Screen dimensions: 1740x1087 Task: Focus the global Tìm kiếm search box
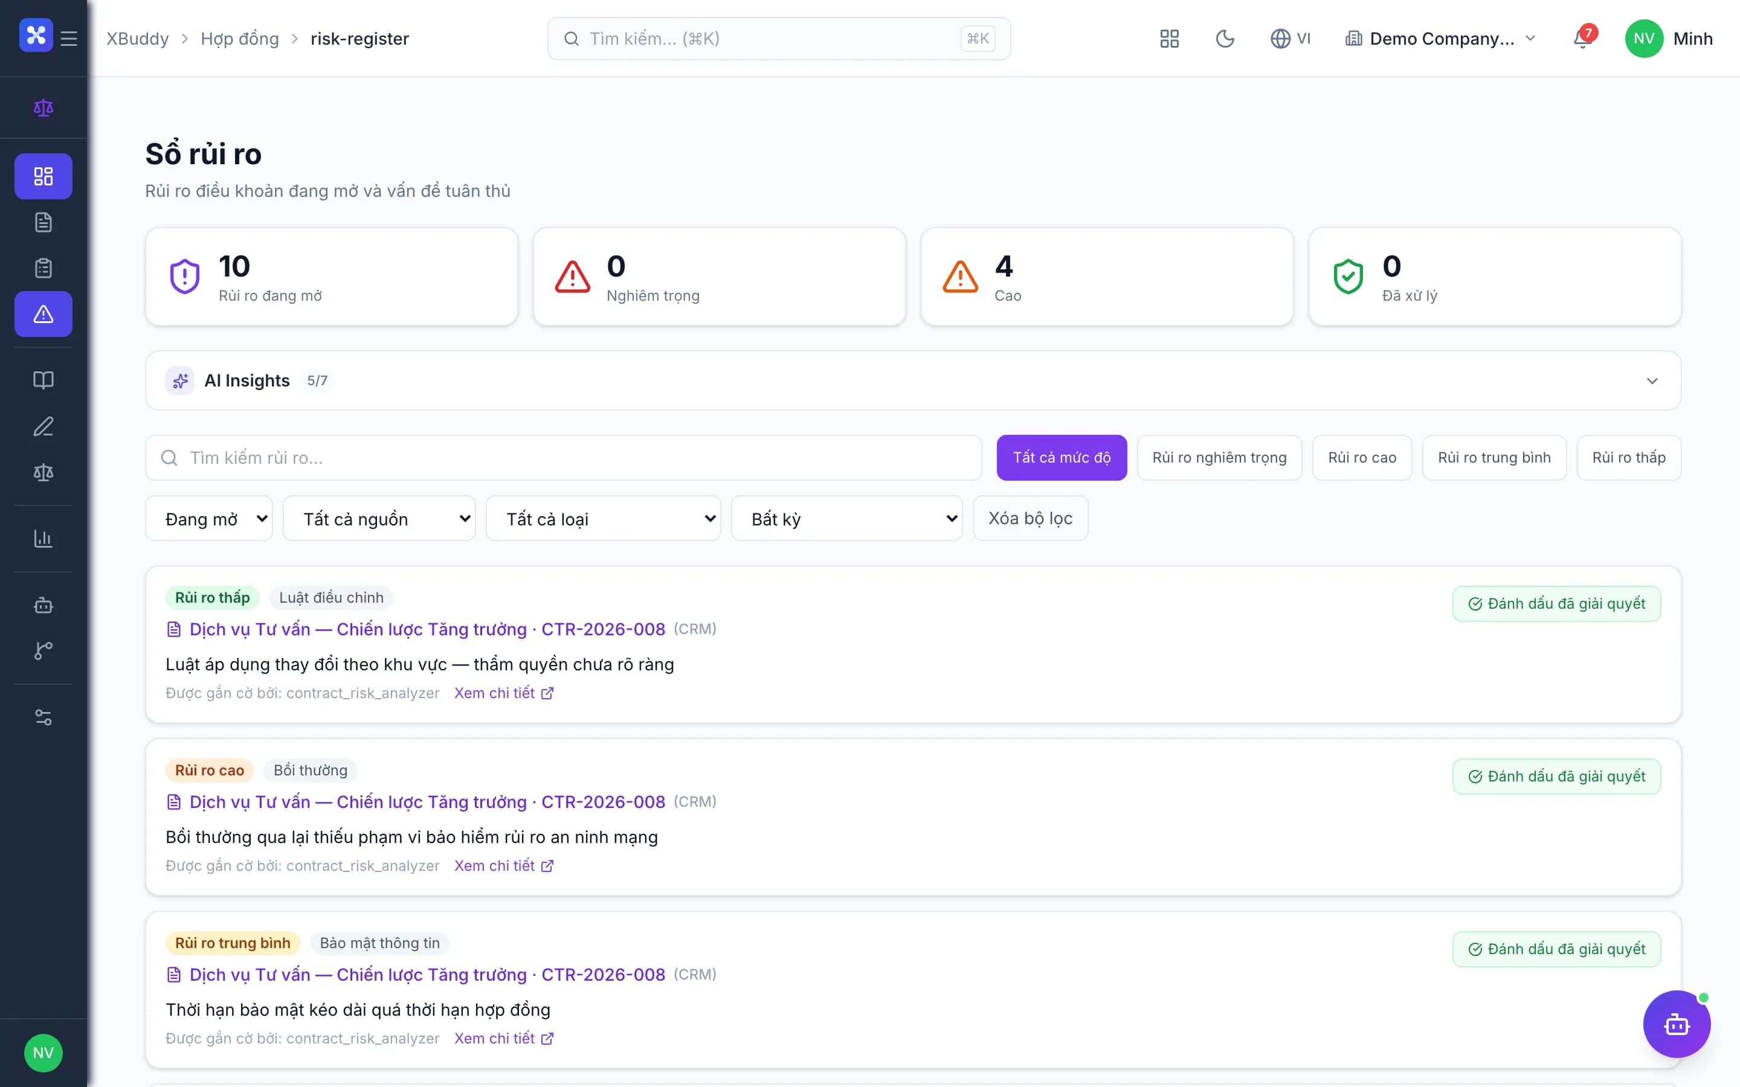click(779, 39)
